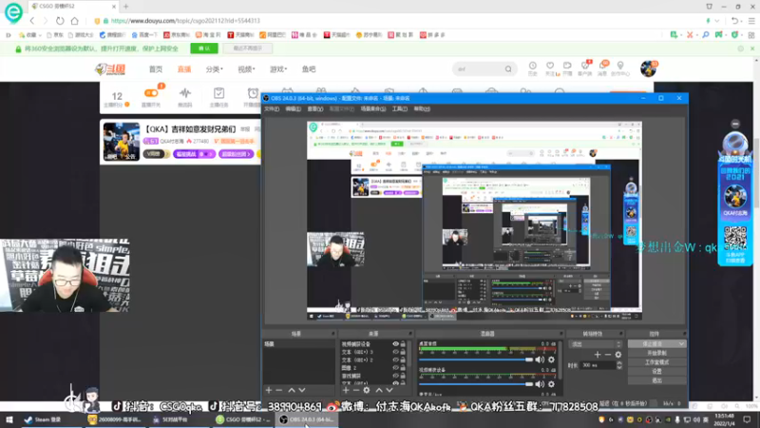Image resolution: width=760 pixels, height=428 pixels.
Task: Click Exit in OBS controls
Action: pyautogui.click(x=656, y=380)
